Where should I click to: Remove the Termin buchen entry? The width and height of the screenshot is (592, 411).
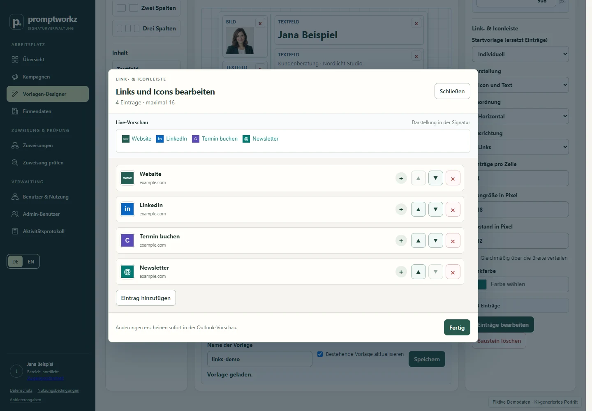coord(453,240)
